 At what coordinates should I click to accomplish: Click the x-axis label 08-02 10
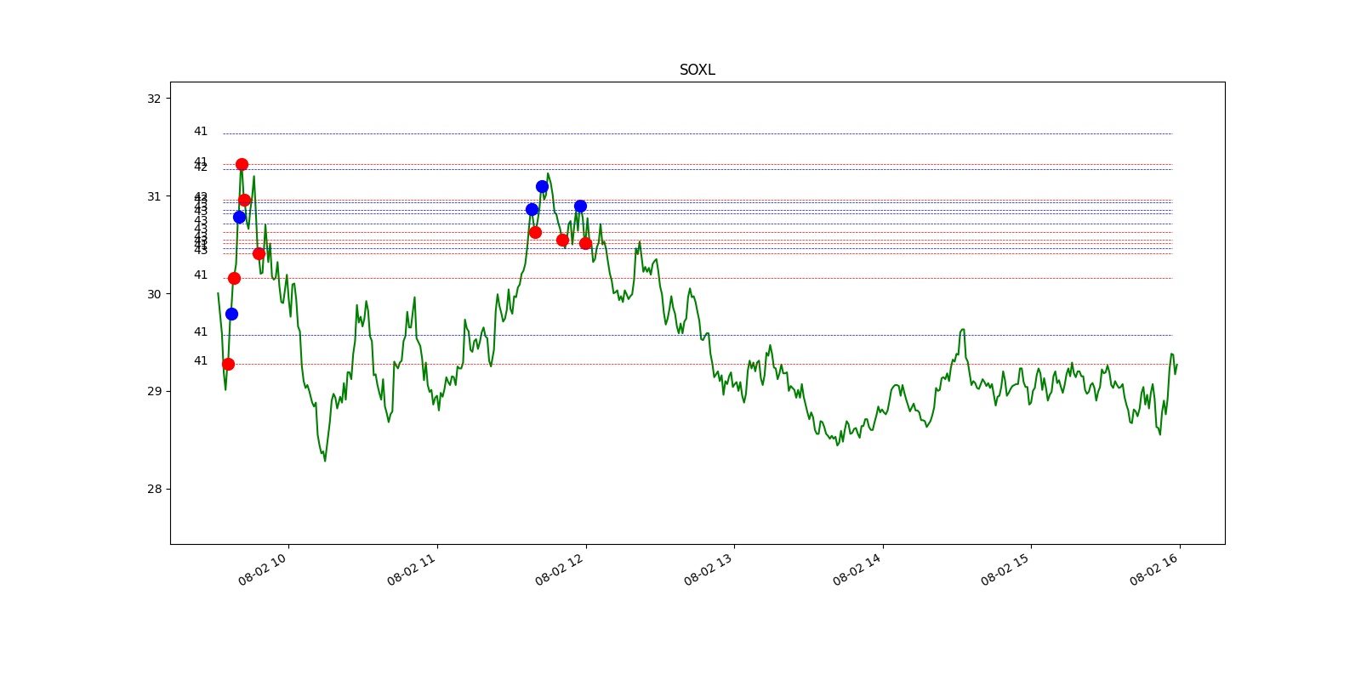click(263, 569)
